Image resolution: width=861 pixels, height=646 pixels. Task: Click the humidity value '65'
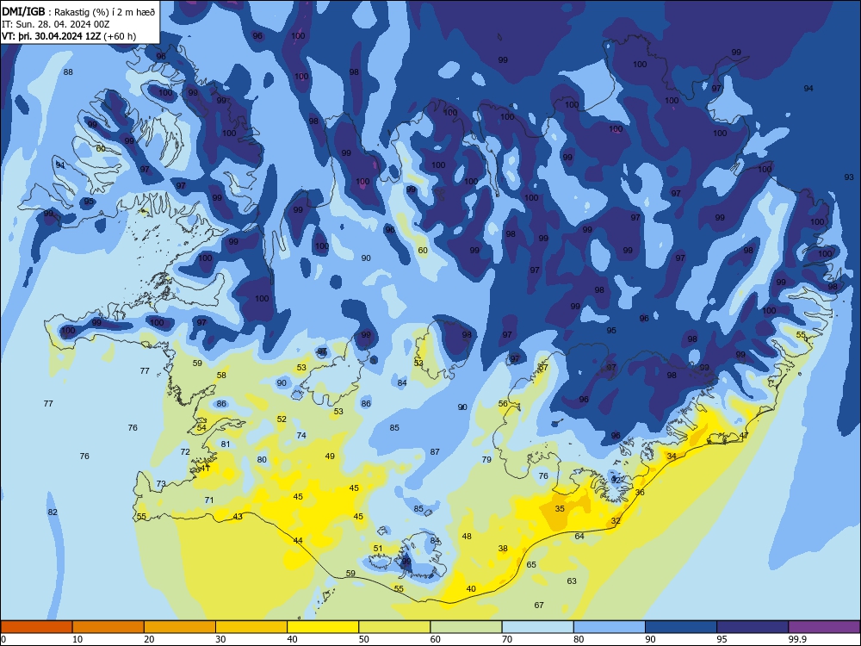point(531,564)
